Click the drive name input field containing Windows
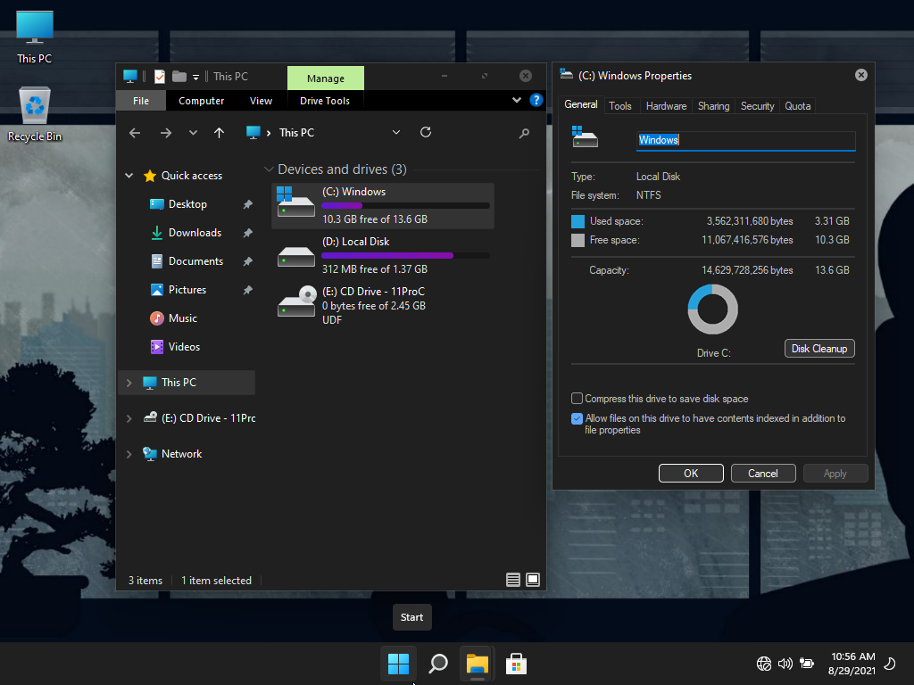914x685 pixels. coord(745,140)
